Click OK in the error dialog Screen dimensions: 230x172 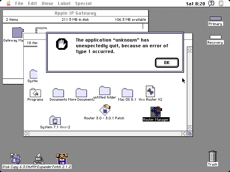[x=167, y=63]
